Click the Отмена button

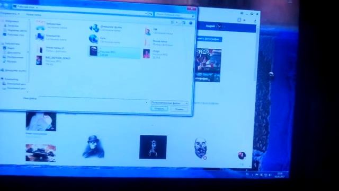click(179, 109)
